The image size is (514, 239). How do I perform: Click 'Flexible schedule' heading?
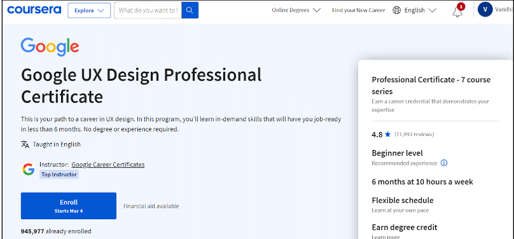(403, 200)
